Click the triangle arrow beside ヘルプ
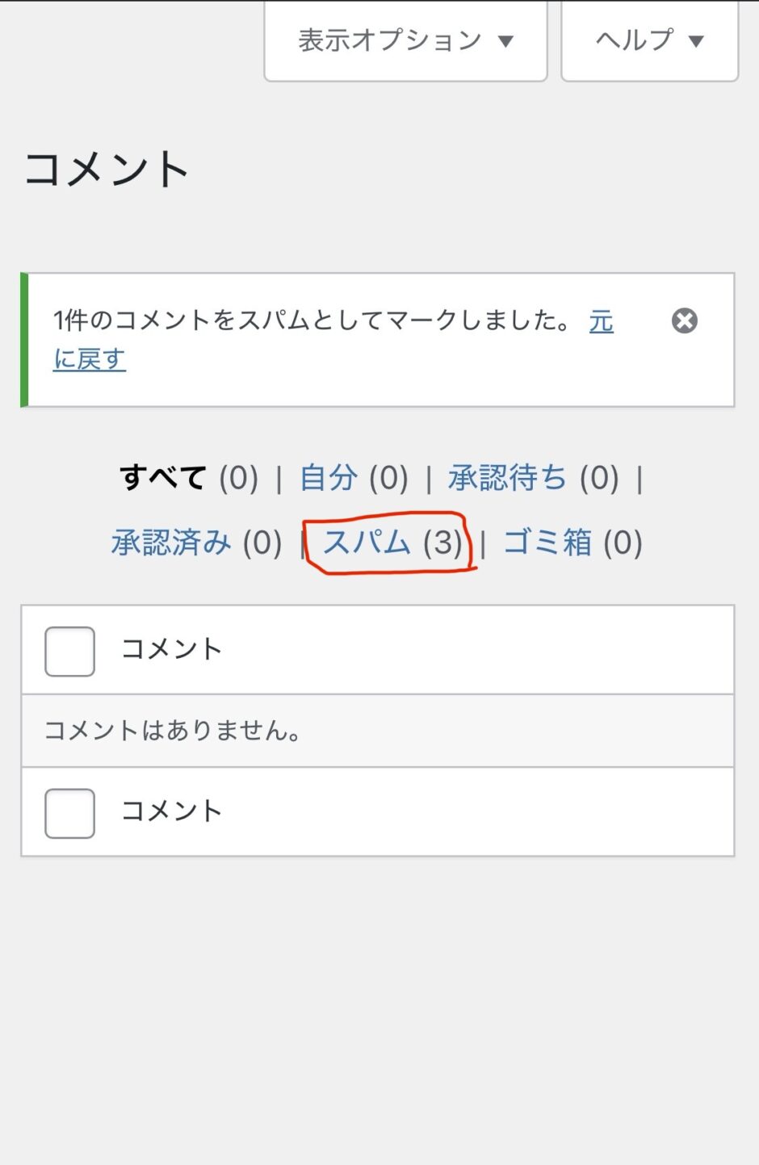Image resolution: width=759 pixels, height=1165 pixels. tap(696, 41)
